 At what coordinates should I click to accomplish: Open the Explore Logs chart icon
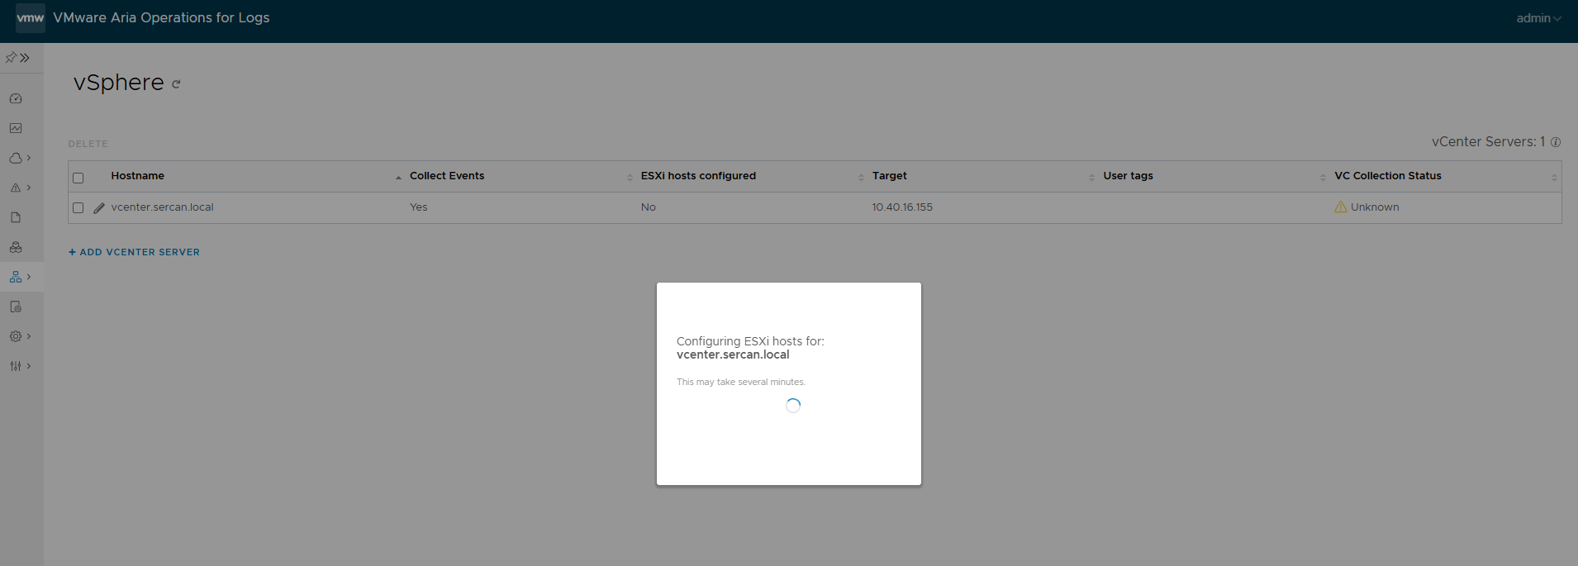(16, 128)
